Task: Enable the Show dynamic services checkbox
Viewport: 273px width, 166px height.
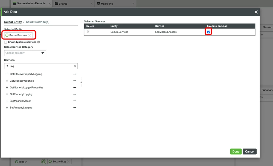Action: click(5, 42)
